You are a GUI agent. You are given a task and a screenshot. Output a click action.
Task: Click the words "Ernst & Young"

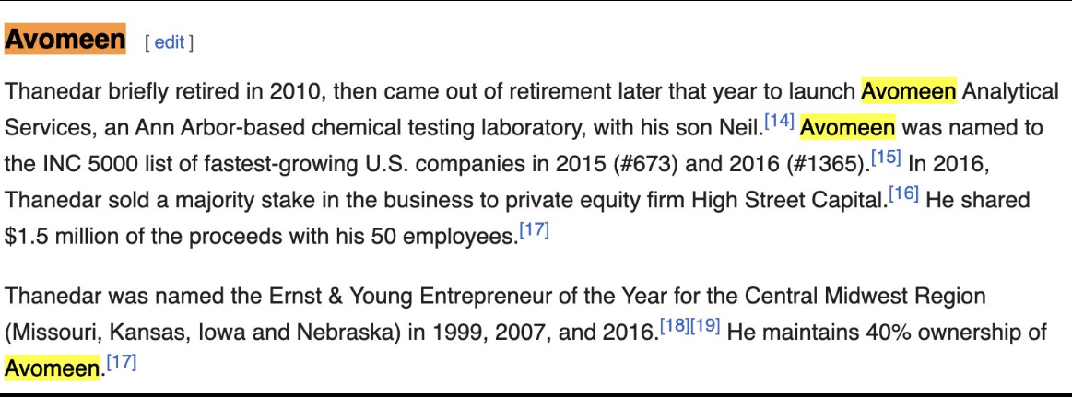pyautogui.click(x=364, y=297)
